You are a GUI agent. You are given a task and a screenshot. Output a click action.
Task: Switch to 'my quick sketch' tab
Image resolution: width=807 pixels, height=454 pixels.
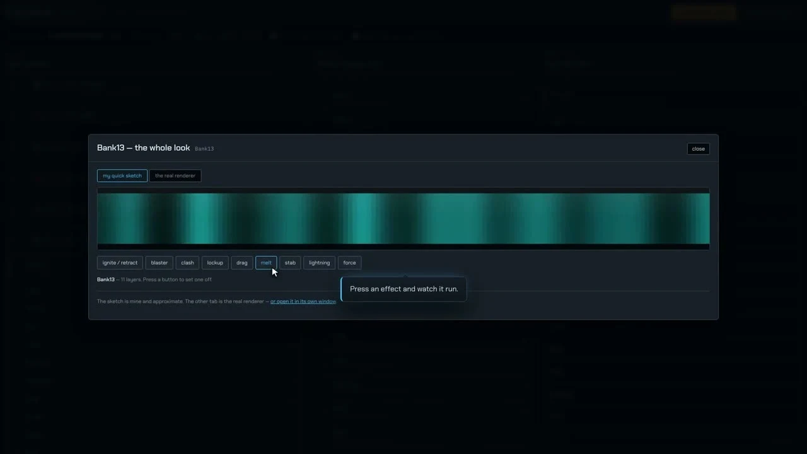click(x=122, y=176)
